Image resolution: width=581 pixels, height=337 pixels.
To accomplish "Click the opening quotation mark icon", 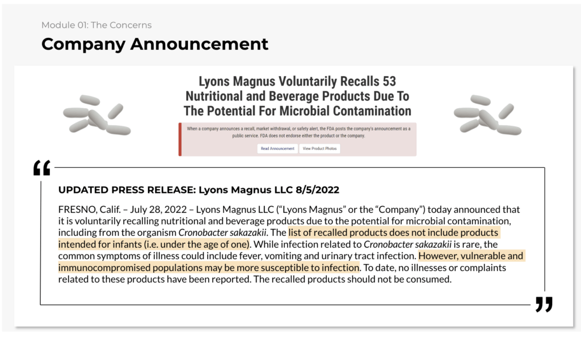I will pyautogui.click(x=41, y=168).
